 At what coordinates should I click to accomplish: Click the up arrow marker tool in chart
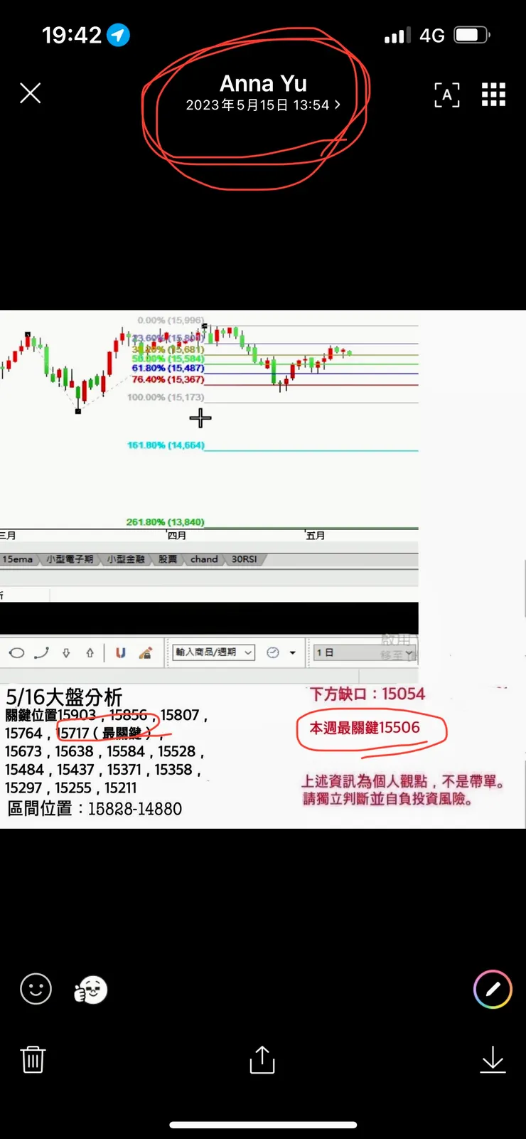[x=90, y=652]
